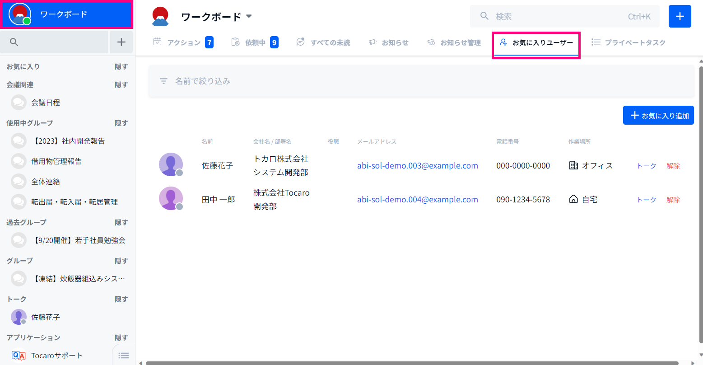The width and height of the screenshot is (703, 365).
Task: Click the 名前で絞り込み filter field
Action: (203, 81)
